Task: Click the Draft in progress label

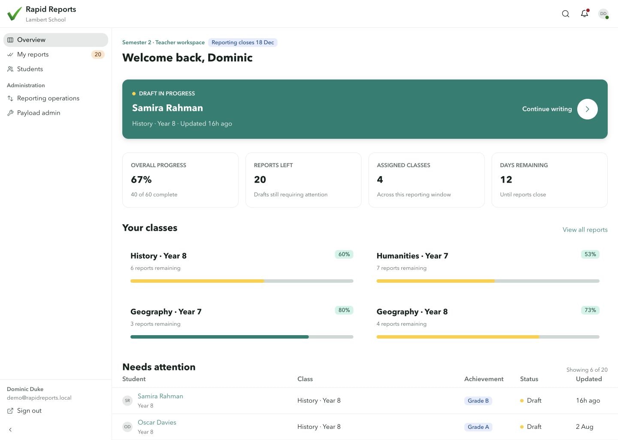Action: point(164,93)
